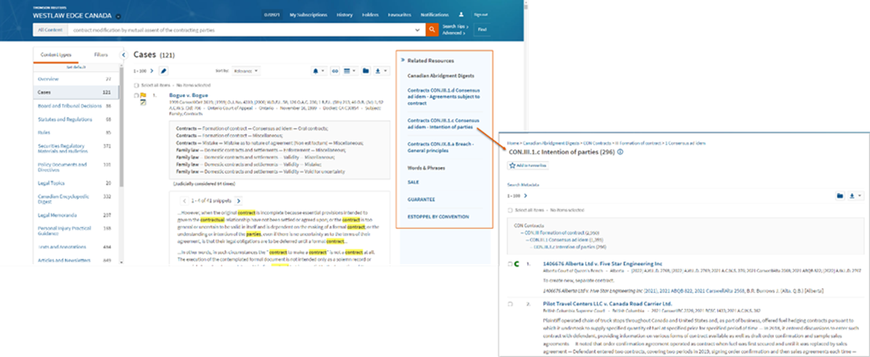Collapse the left sidebar with chevron button

coord(123,55)
